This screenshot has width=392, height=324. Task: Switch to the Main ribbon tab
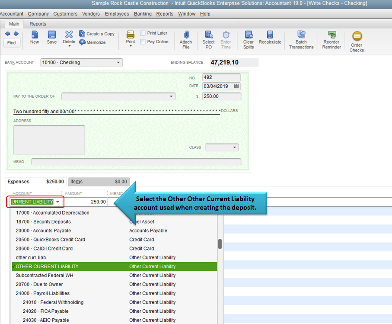pyautogui.click(x=14, y=24)
